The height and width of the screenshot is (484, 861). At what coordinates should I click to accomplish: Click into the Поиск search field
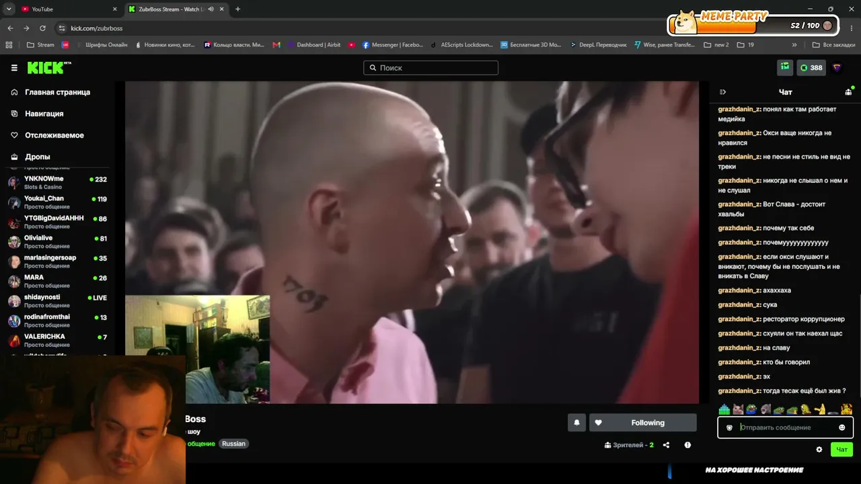tap(430, 68)
